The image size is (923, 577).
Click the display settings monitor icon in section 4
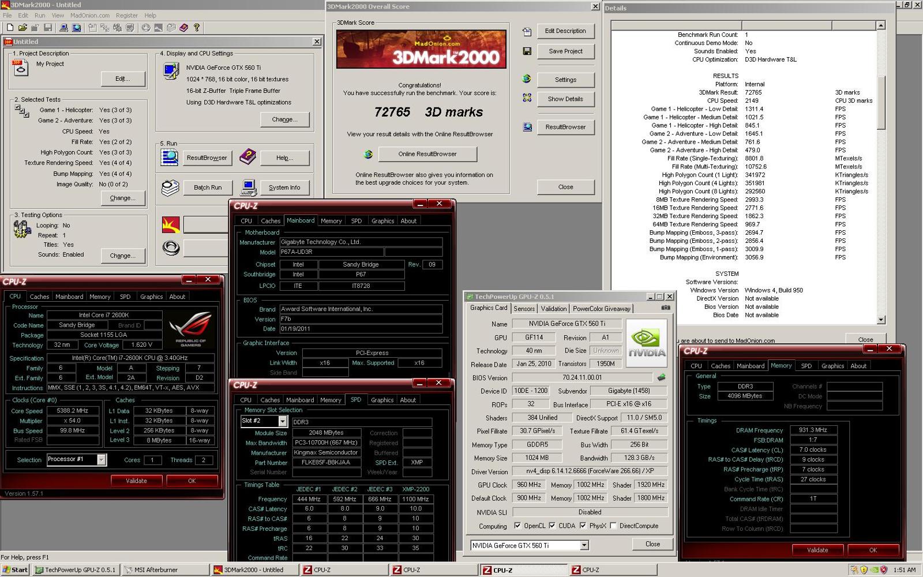[x=171, y=70]
